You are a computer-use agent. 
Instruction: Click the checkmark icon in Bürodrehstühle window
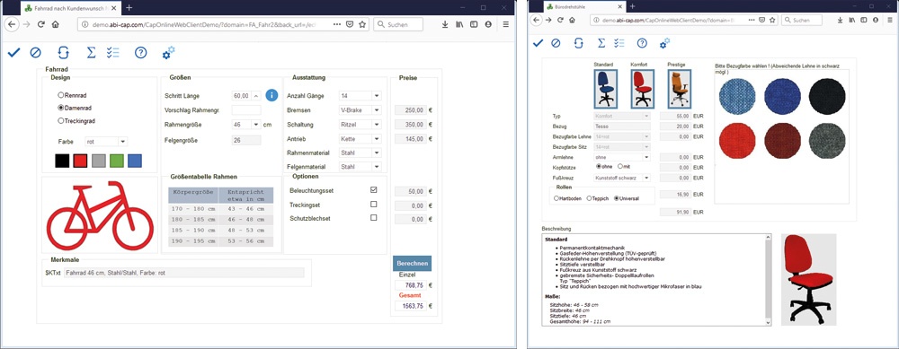pos(538,43)
